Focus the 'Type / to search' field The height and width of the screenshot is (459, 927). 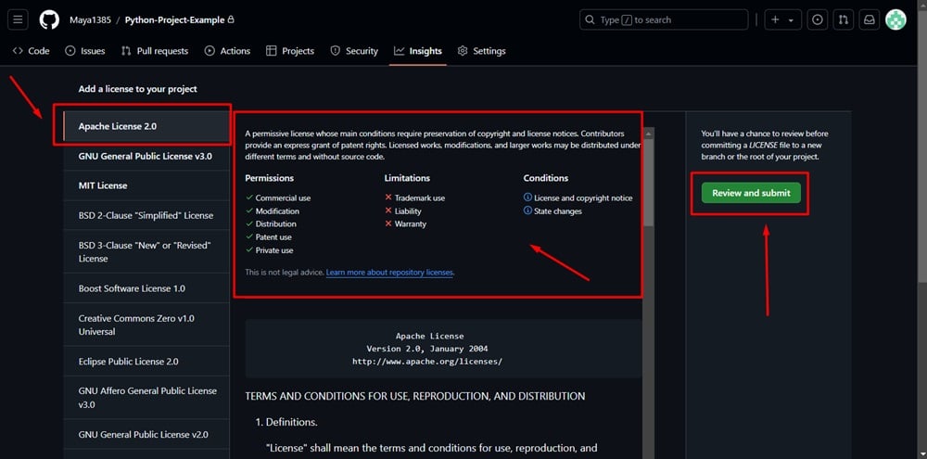[664, 19]
